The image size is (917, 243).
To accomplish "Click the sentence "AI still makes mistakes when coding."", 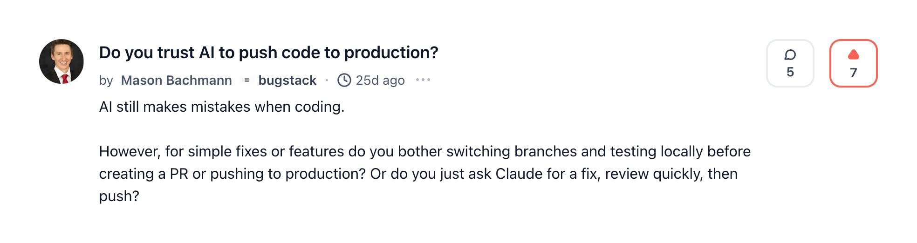I will tap(221, 107).
